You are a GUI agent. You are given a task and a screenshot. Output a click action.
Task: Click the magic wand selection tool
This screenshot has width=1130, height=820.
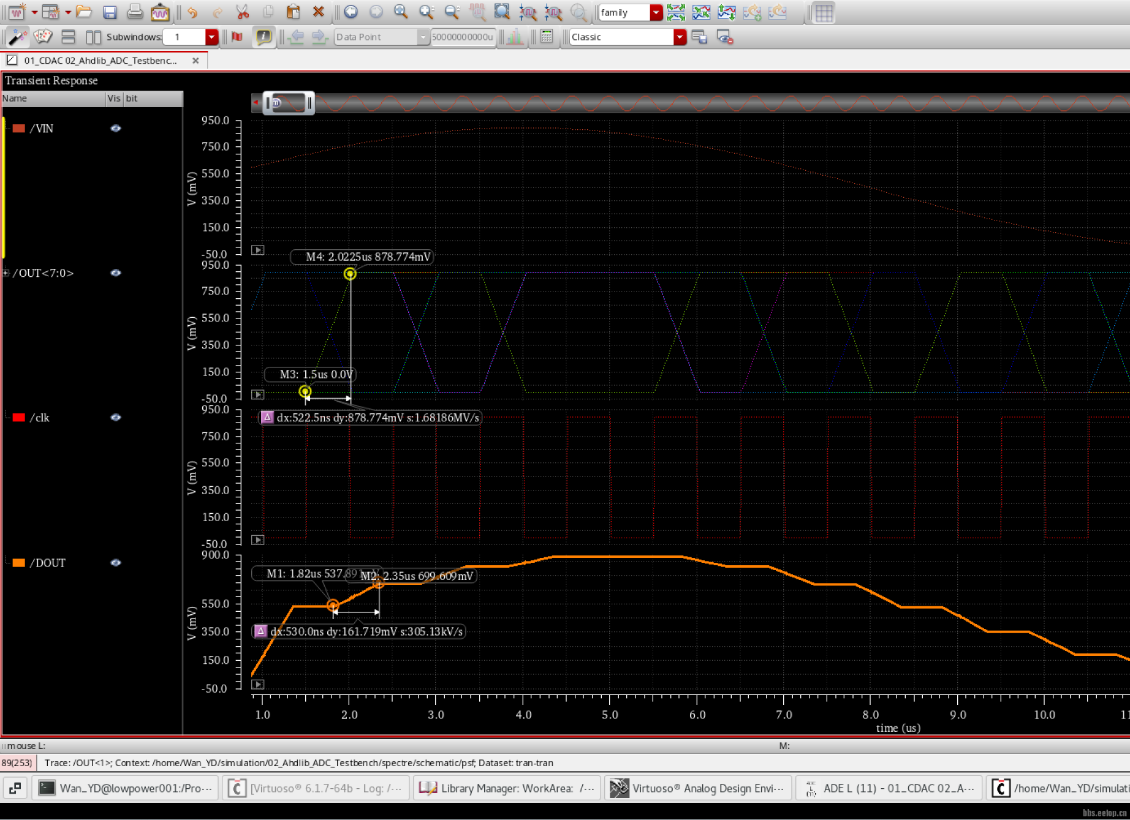[x=18, y=37]
